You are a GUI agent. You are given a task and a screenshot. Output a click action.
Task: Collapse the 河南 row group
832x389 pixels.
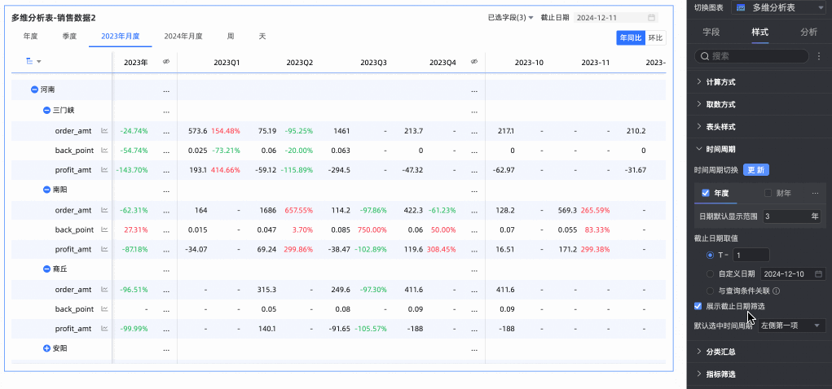pos(34,90)
